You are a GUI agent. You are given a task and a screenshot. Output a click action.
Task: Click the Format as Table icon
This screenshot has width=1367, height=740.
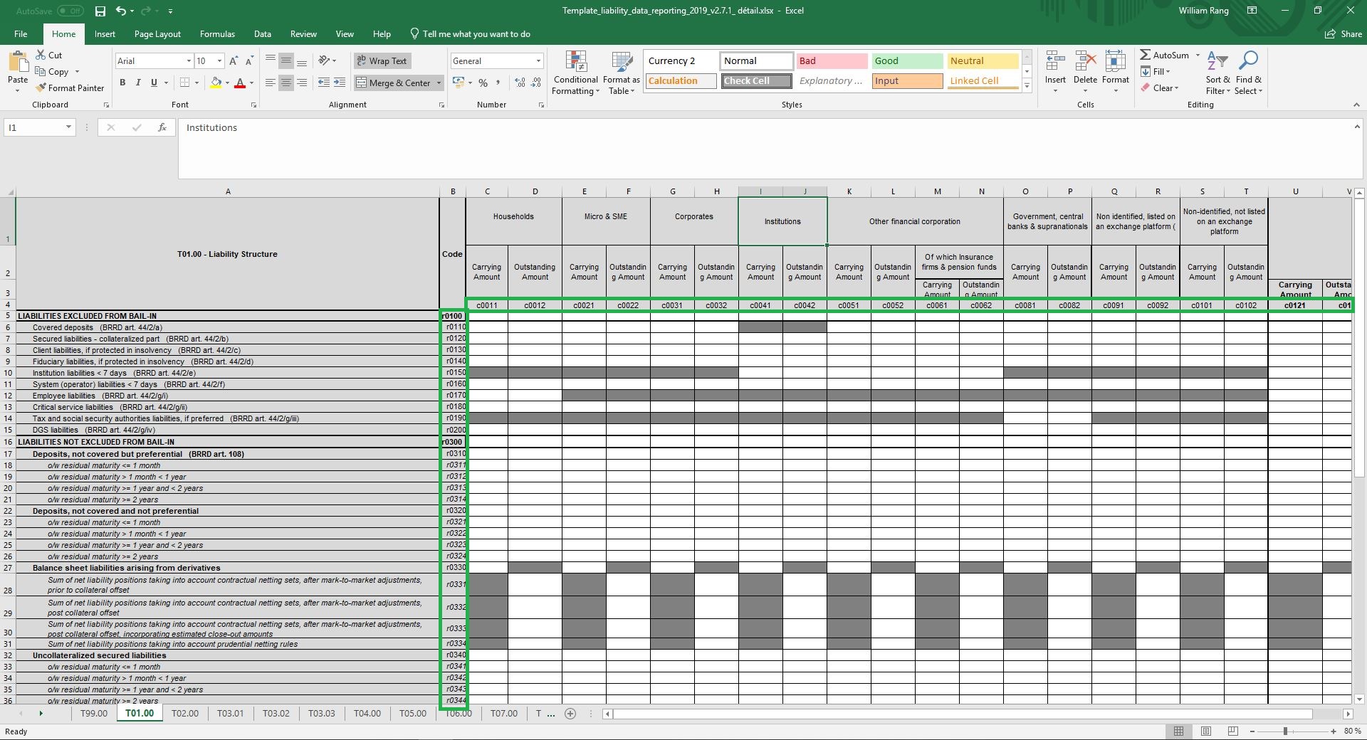click(x=620, y=72)
